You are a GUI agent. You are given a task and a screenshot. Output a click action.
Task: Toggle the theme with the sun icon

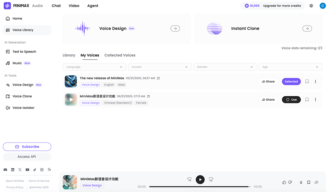pyautogui.click(x=311, y=6)
